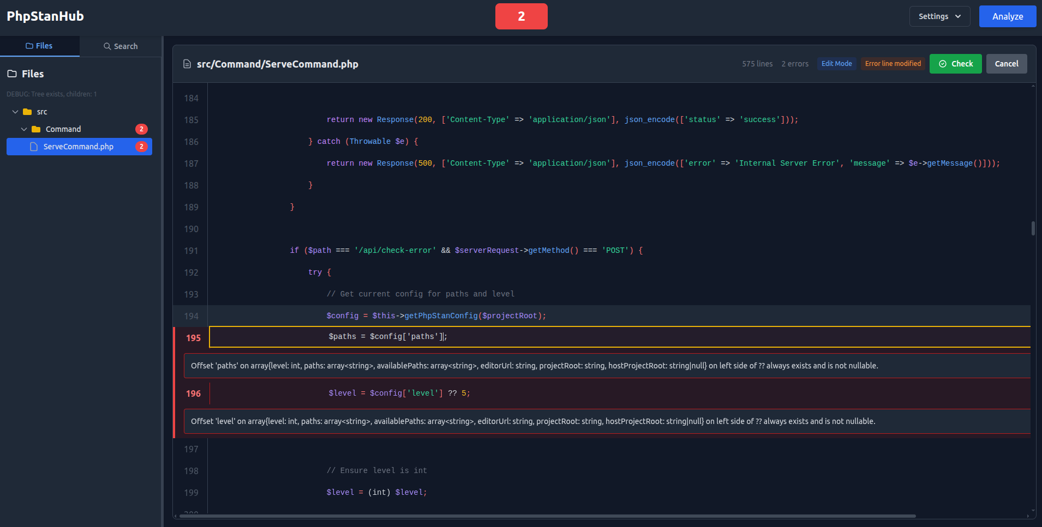Image resolution: width=1042 pixels, height=527 pixels.
Task: Click the red error badge on ServeCommand.php
Action: pos(141,147)
